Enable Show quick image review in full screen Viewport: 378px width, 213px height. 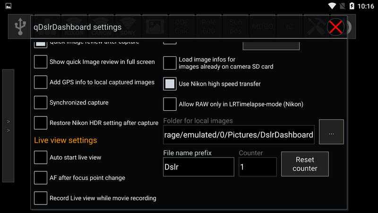click(41, 62)
